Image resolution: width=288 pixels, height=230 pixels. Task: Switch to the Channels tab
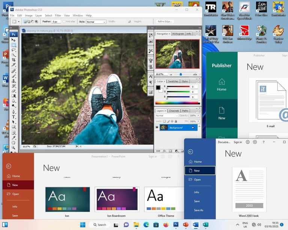(x=174, y=111)
